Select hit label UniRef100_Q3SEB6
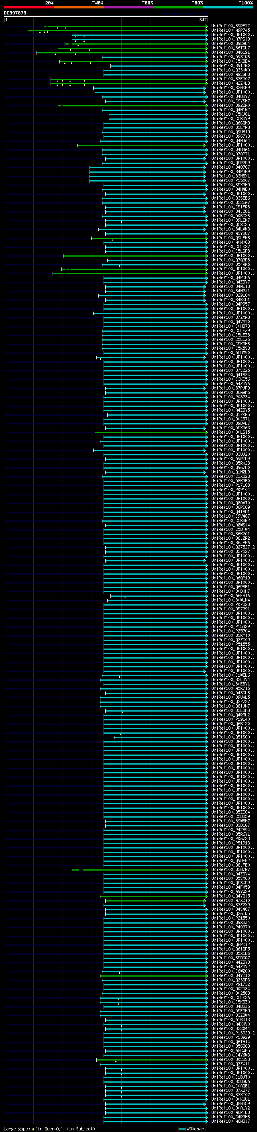 click(x=230, y=198)
